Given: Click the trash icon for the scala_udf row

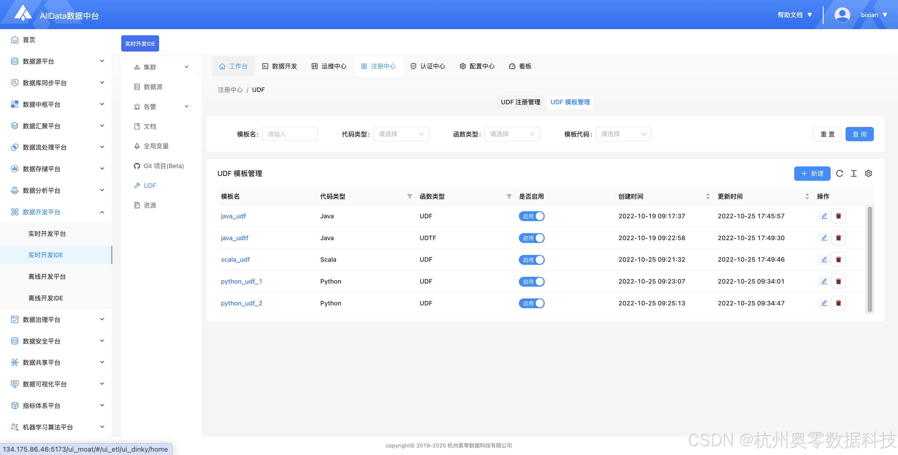Looking at the screenshot, I should click(839, 259).
